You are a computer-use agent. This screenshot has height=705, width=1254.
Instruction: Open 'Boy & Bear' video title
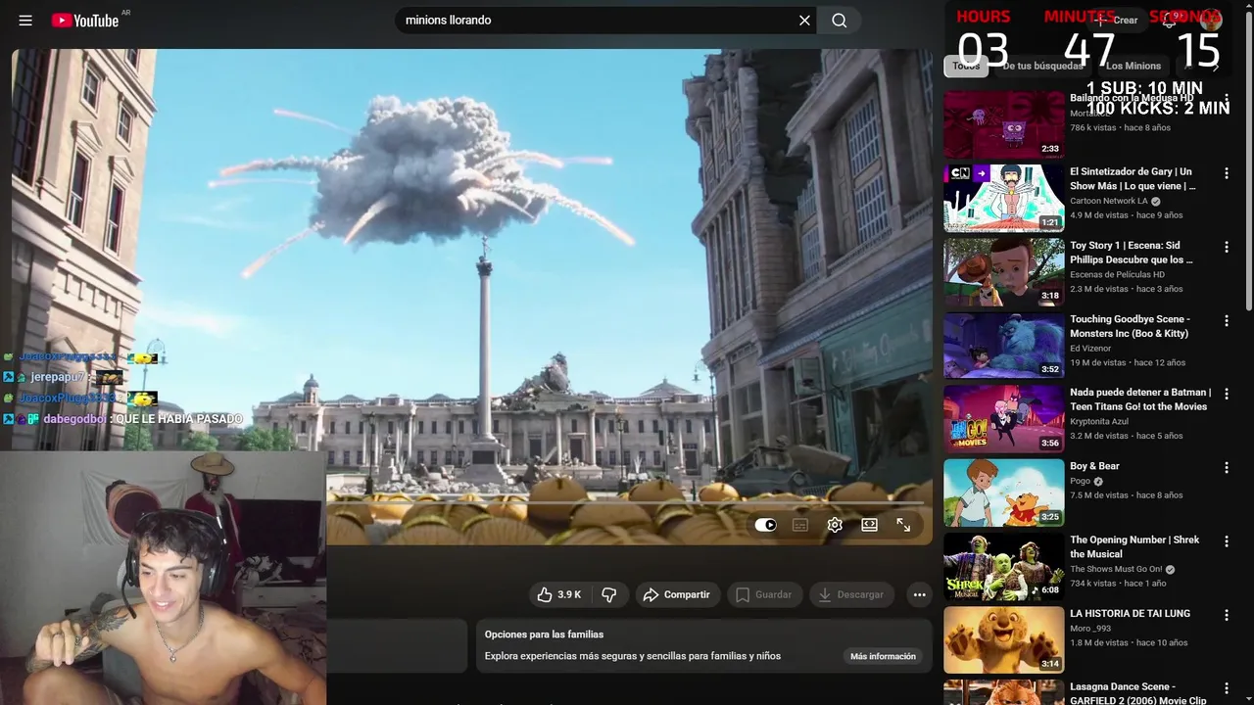1094,466
